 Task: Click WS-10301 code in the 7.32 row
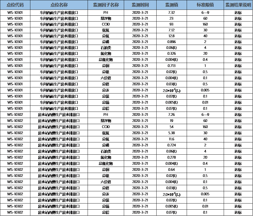(15, 12)
